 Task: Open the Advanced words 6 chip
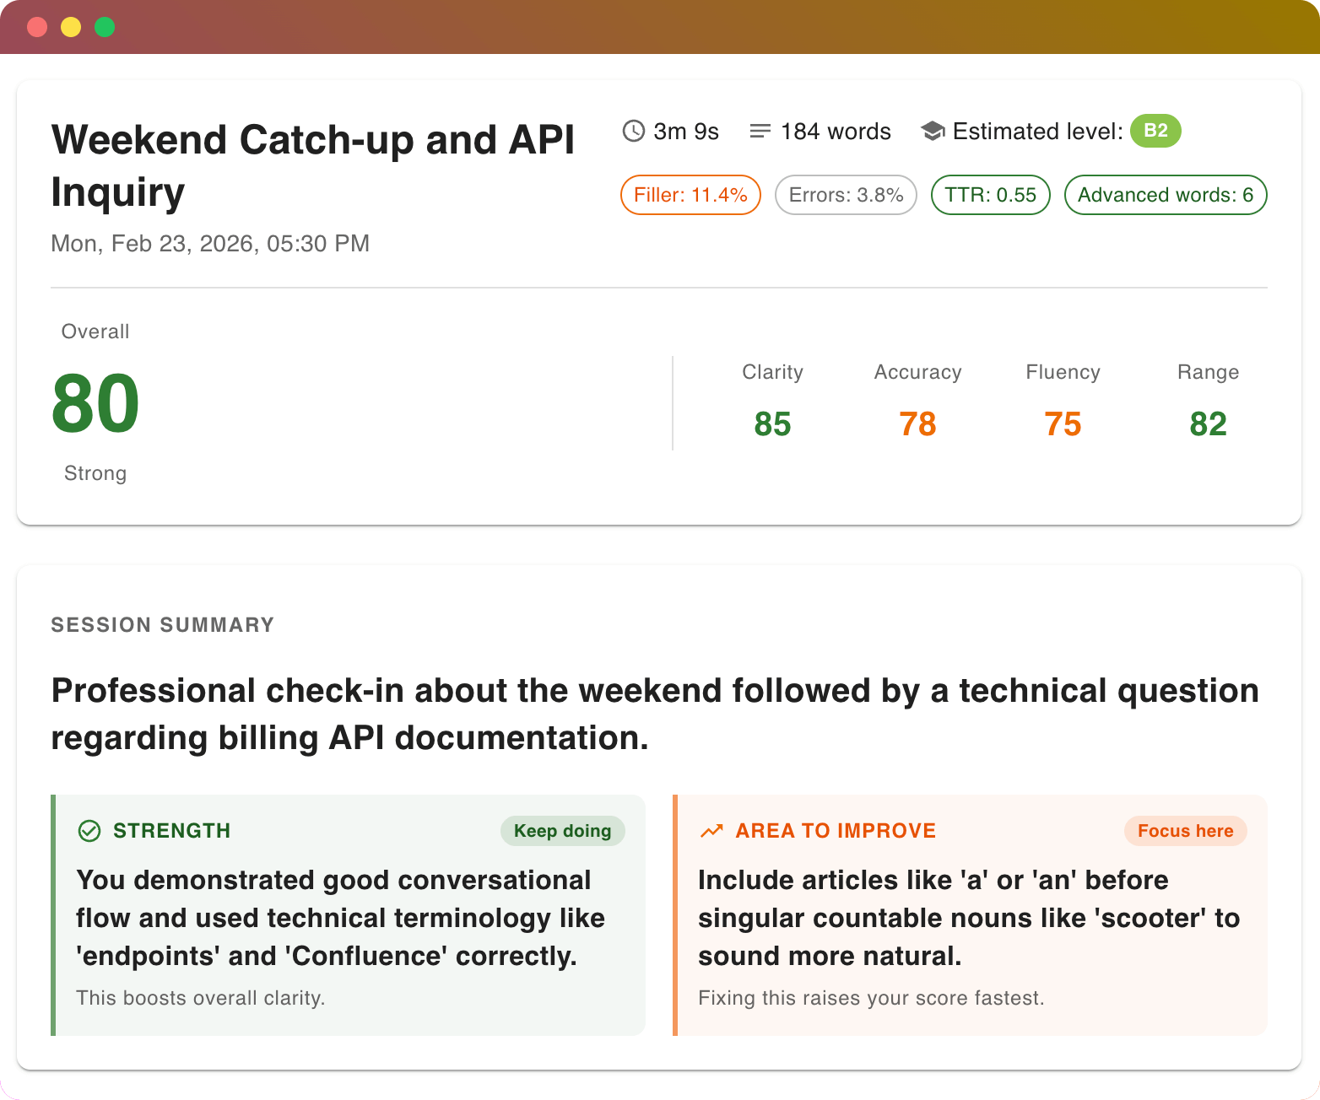1166,195
